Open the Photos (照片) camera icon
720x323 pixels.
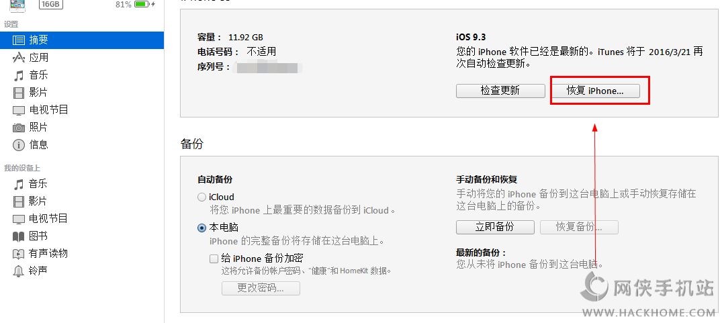18,128
